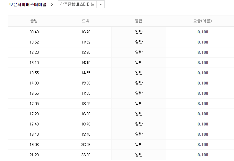The width and height of the screenshot is (234, 161).
Task: Select the 14:30 departure time
Action: 34,83
